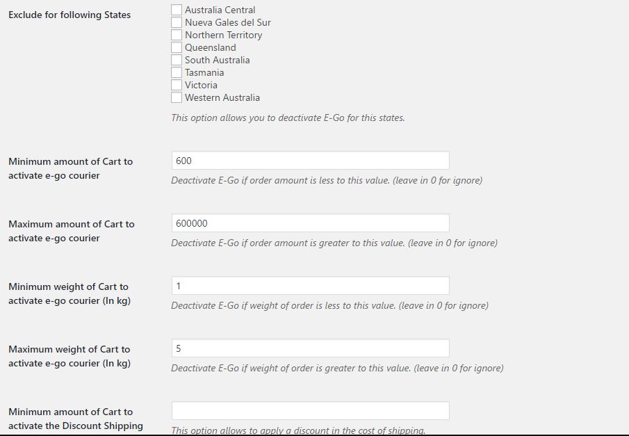Click the "Minimum amount of Cart" e-go courier label
Viewport: 629px width, 436px height.
click(70, 168)
